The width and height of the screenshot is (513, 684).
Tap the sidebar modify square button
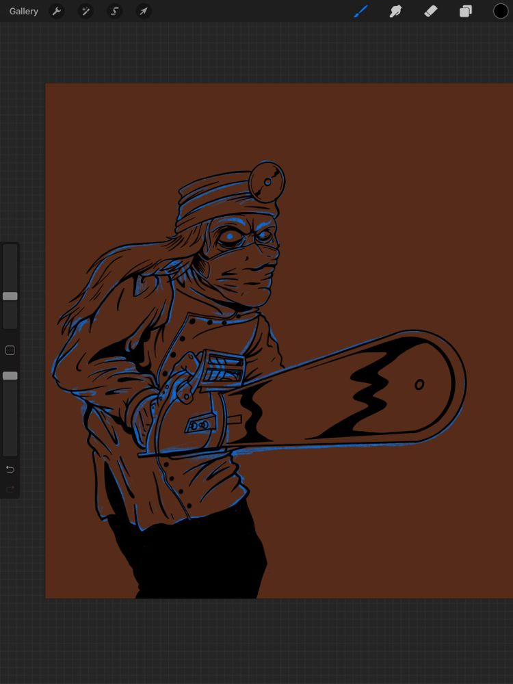tap(10, 350)
